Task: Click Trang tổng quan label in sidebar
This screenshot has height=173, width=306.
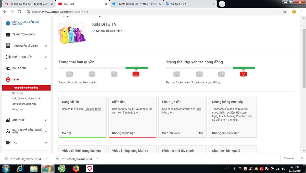Action: (x=24, y=34)
